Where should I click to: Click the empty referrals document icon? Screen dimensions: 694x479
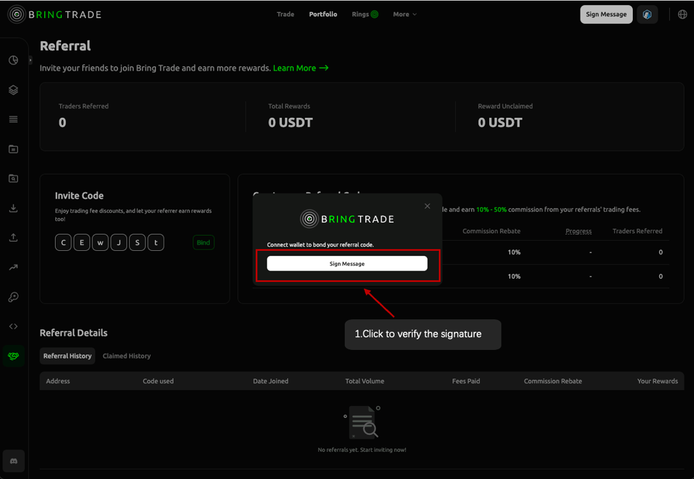(x=362, y=422)
